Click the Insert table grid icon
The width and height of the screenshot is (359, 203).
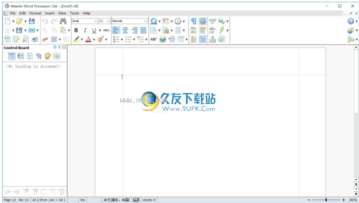pyautogui.click(x=181, y=39)
